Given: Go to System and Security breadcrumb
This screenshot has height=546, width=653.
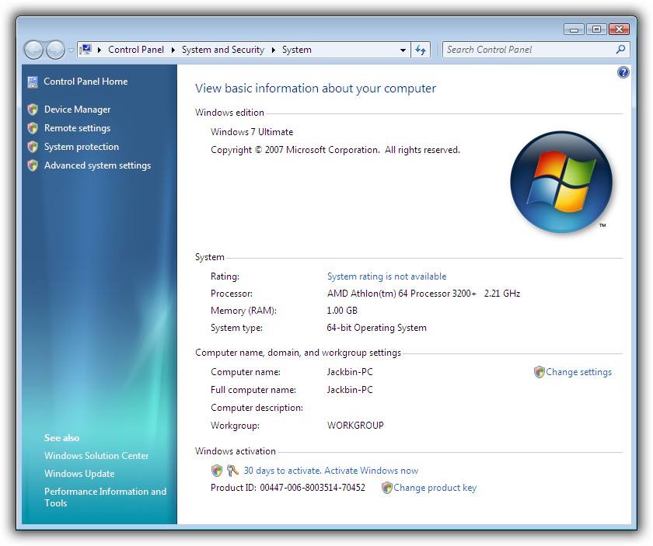Looking at the screenshot, I should point(223,50).
